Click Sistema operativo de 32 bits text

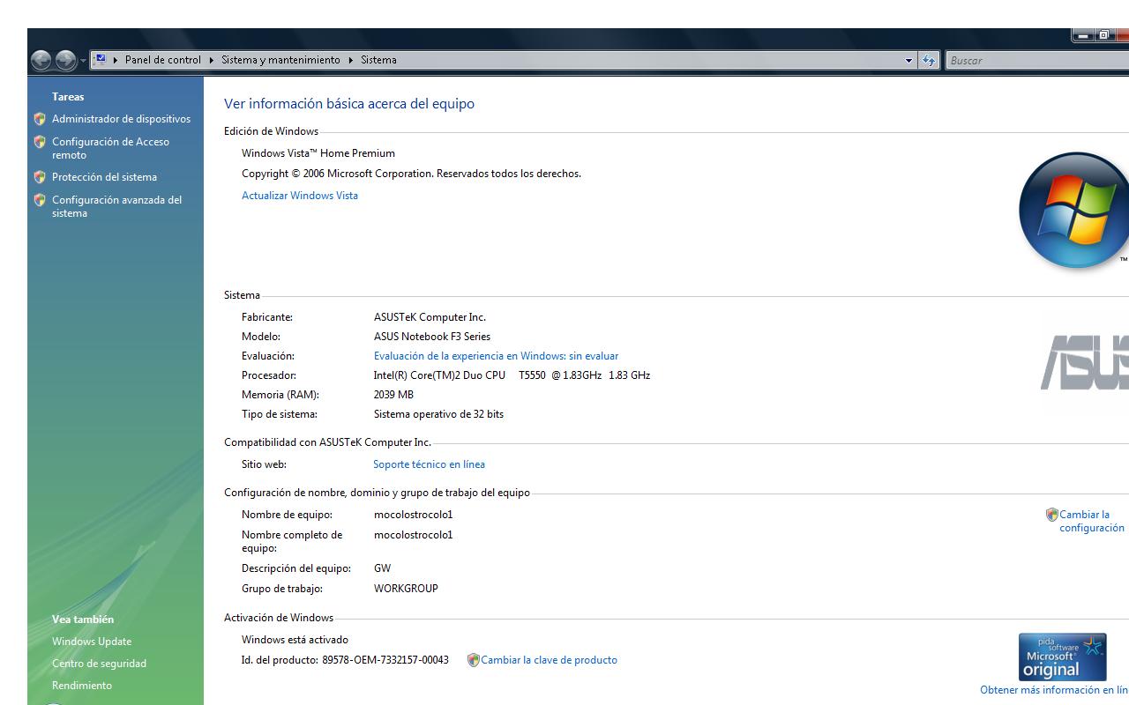click(438, 414)
